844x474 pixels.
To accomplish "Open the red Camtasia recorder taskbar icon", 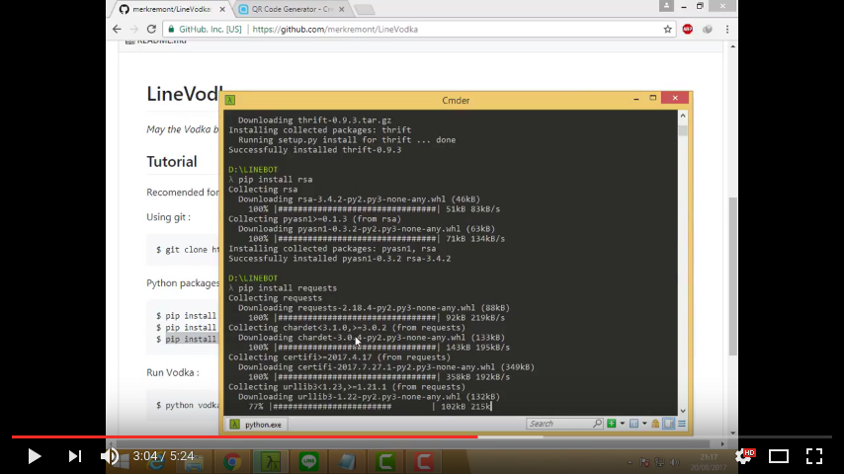I will [424, 461].
